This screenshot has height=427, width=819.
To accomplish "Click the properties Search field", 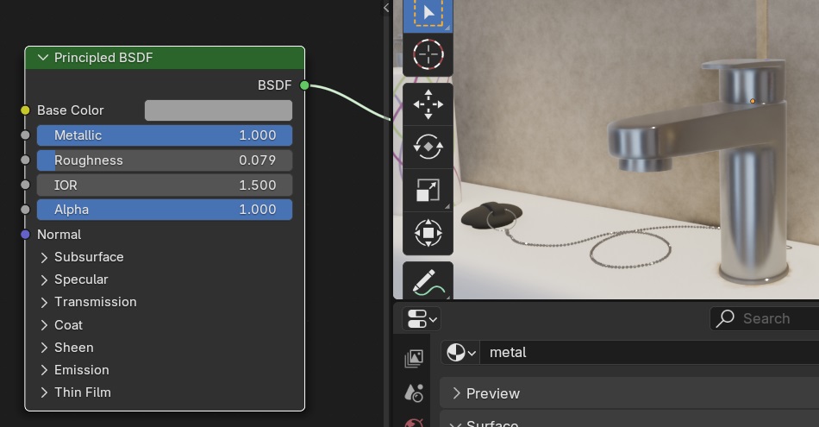I will 765,318.
